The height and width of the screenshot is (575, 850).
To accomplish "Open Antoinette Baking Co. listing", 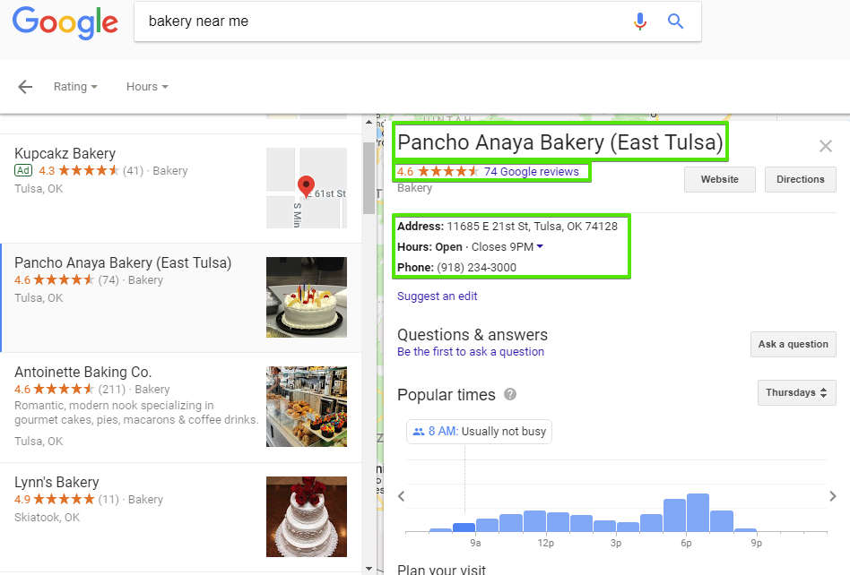I will pyautogui.click(x=181, y=408).
